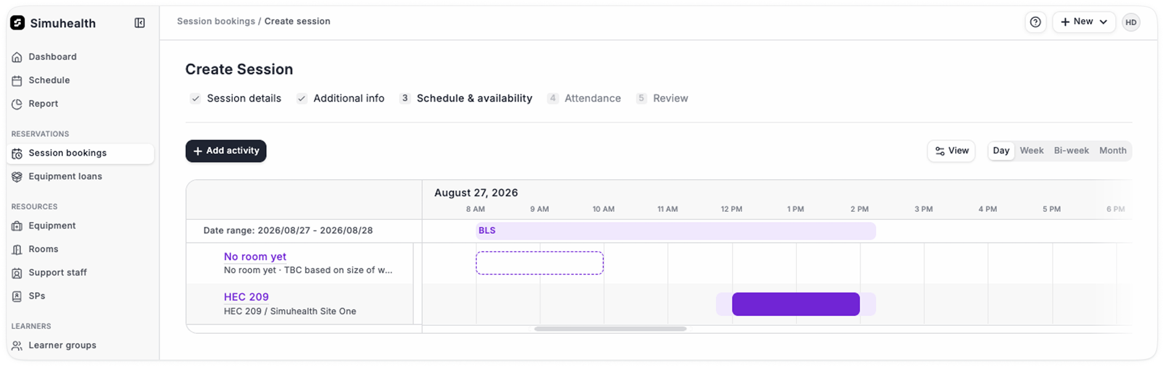Click the horizontal timeline scrollbar

tap(610, 329)
